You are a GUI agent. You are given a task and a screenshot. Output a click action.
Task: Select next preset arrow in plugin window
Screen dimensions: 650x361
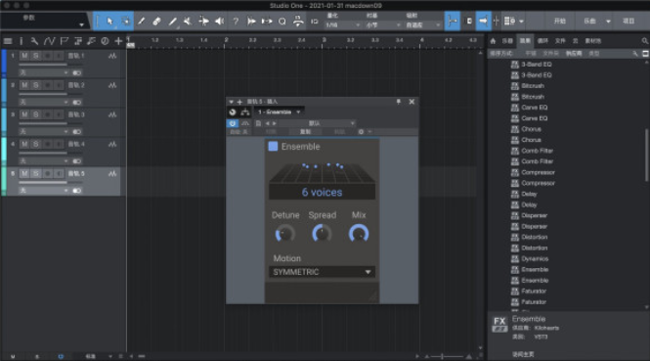275,123
